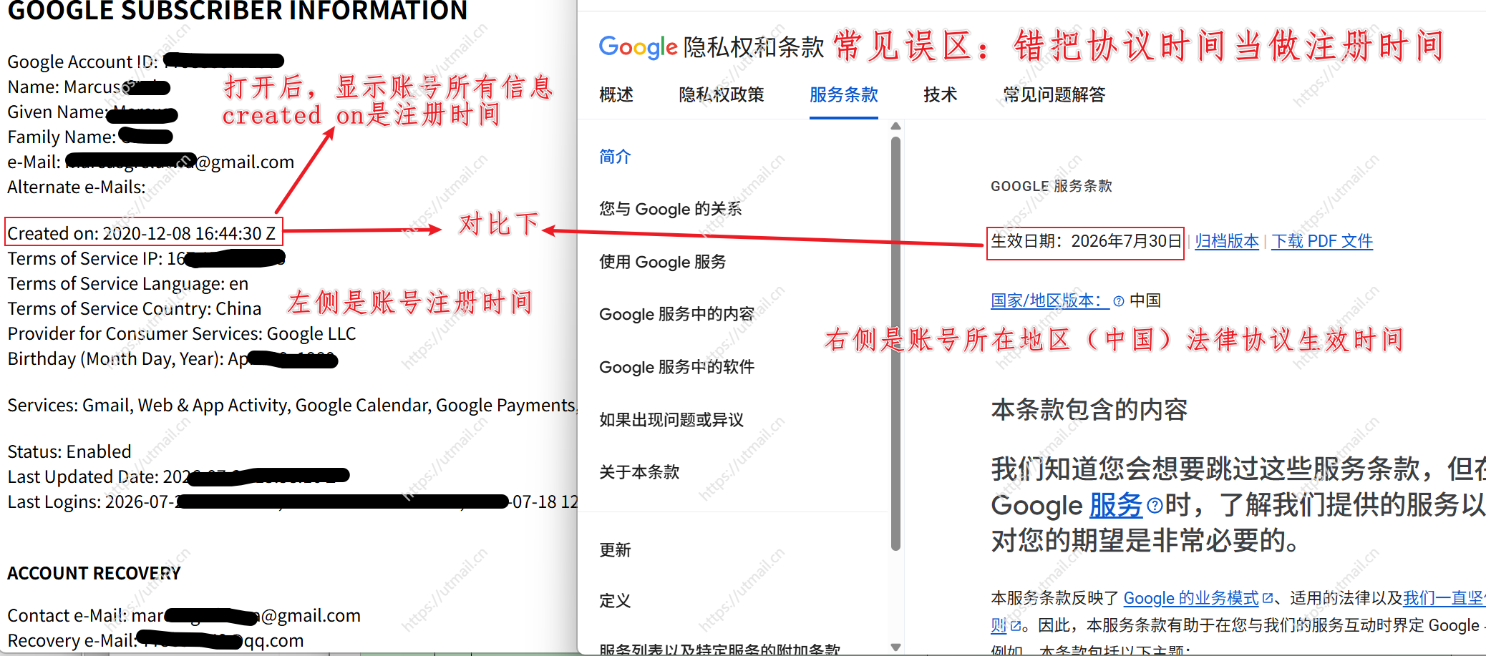Select the 服务条款 tab
The width and height of the screenshot is (1486, 656).
(x=844, y=94)
